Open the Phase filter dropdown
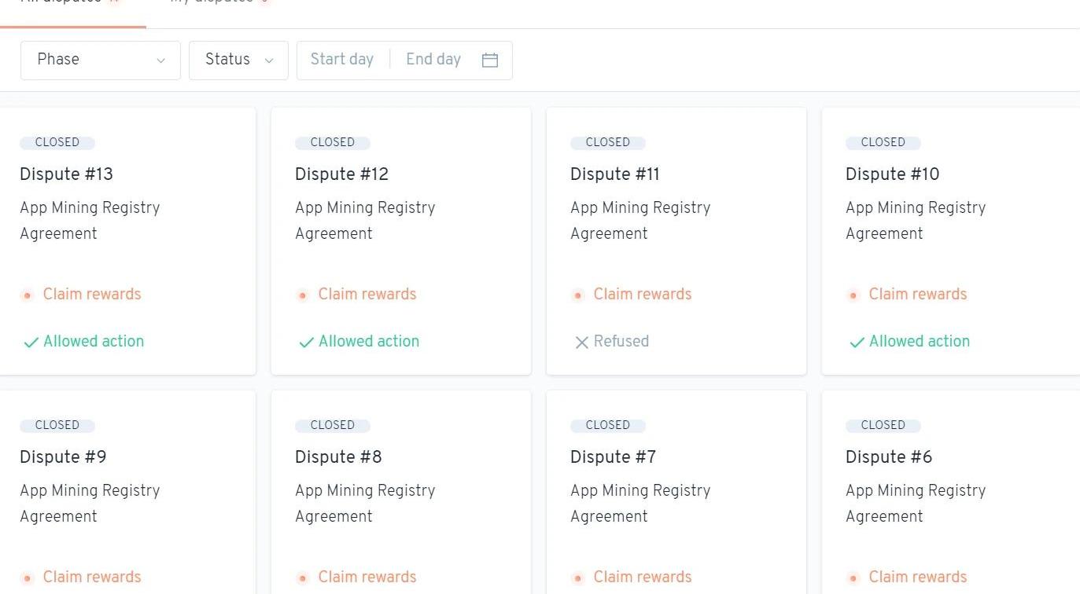 (101, 60)
